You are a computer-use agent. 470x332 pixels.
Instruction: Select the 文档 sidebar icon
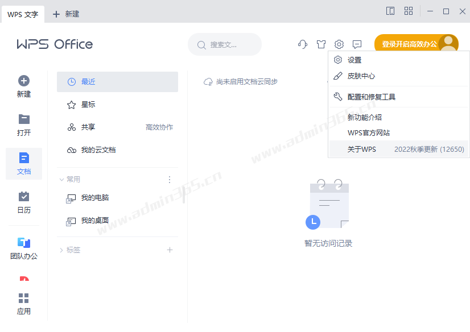click(x=24, y=158)
